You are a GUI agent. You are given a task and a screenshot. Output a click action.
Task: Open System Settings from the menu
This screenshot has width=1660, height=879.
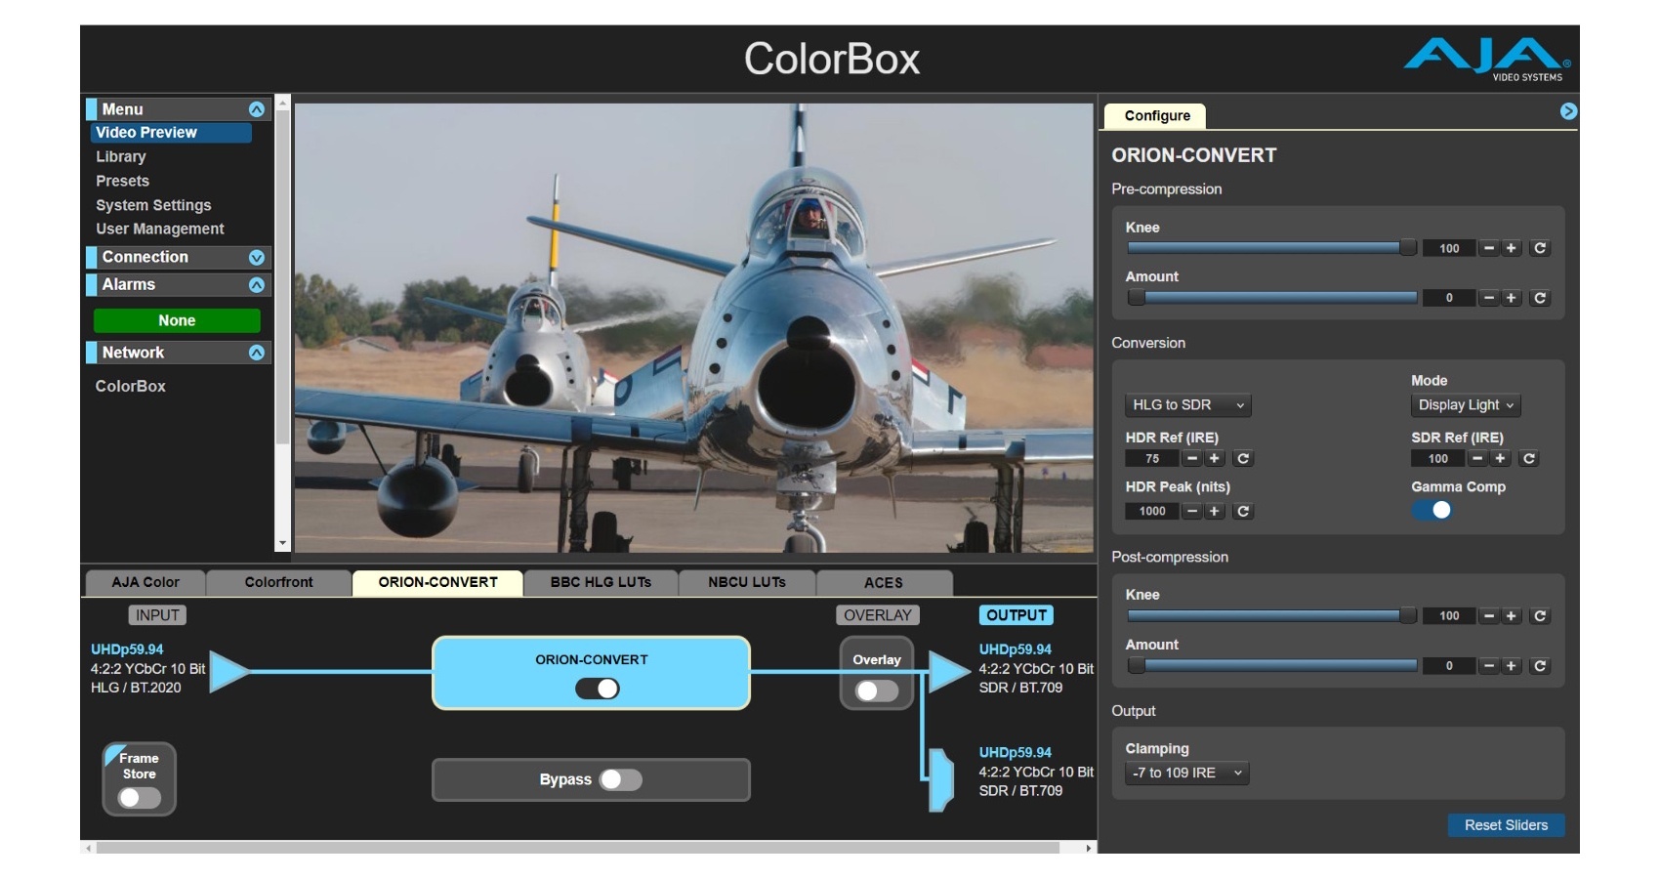[x=153, y=205]
